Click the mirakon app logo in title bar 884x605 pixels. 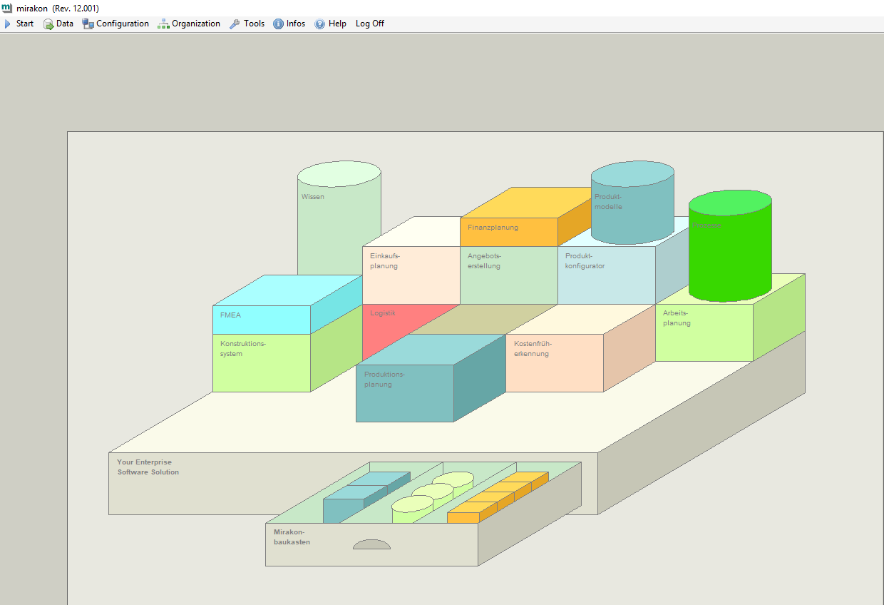pos(7,8)
